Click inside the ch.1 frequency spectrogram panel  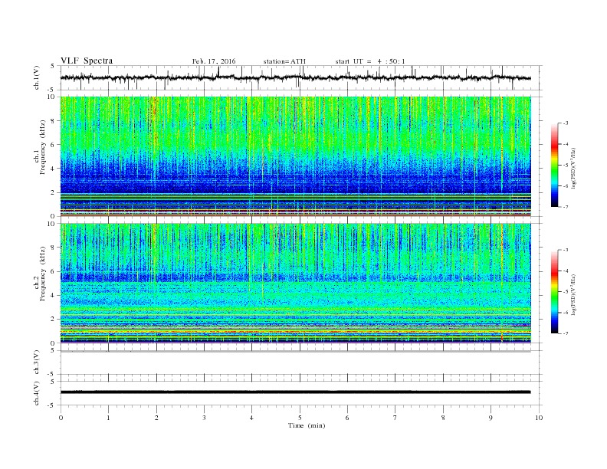pyautogui.click(x=295, y=156)
